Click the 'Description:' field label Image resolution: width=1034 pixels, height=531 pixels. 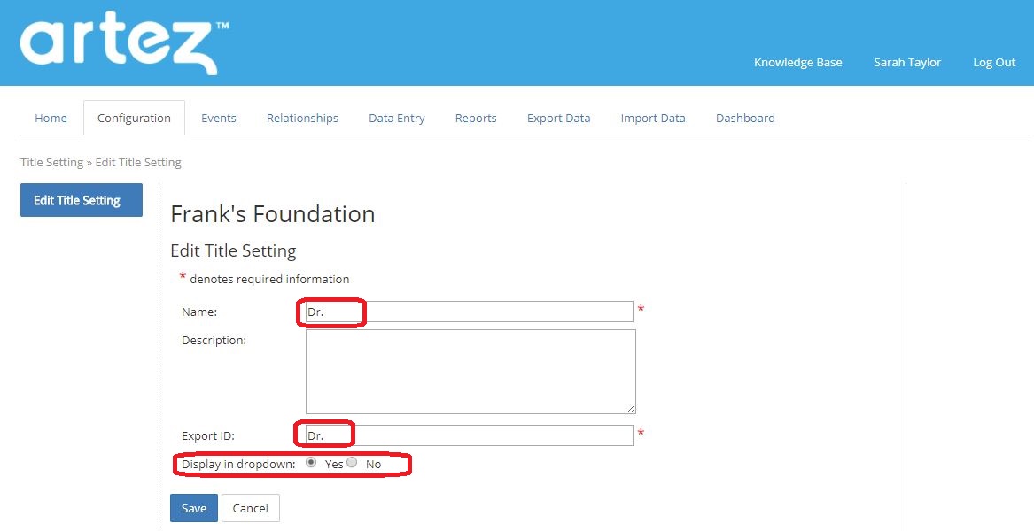coord(214,341)
